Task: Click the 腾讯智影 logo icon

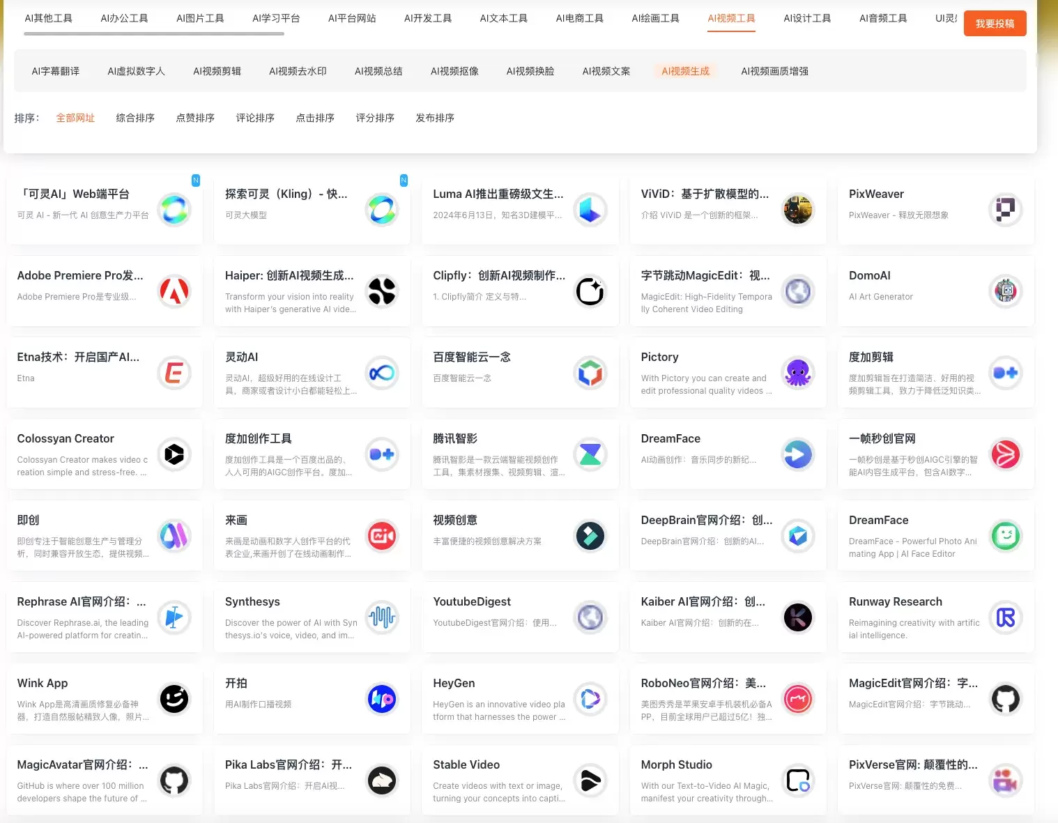Action: click(x=590, y=454)
